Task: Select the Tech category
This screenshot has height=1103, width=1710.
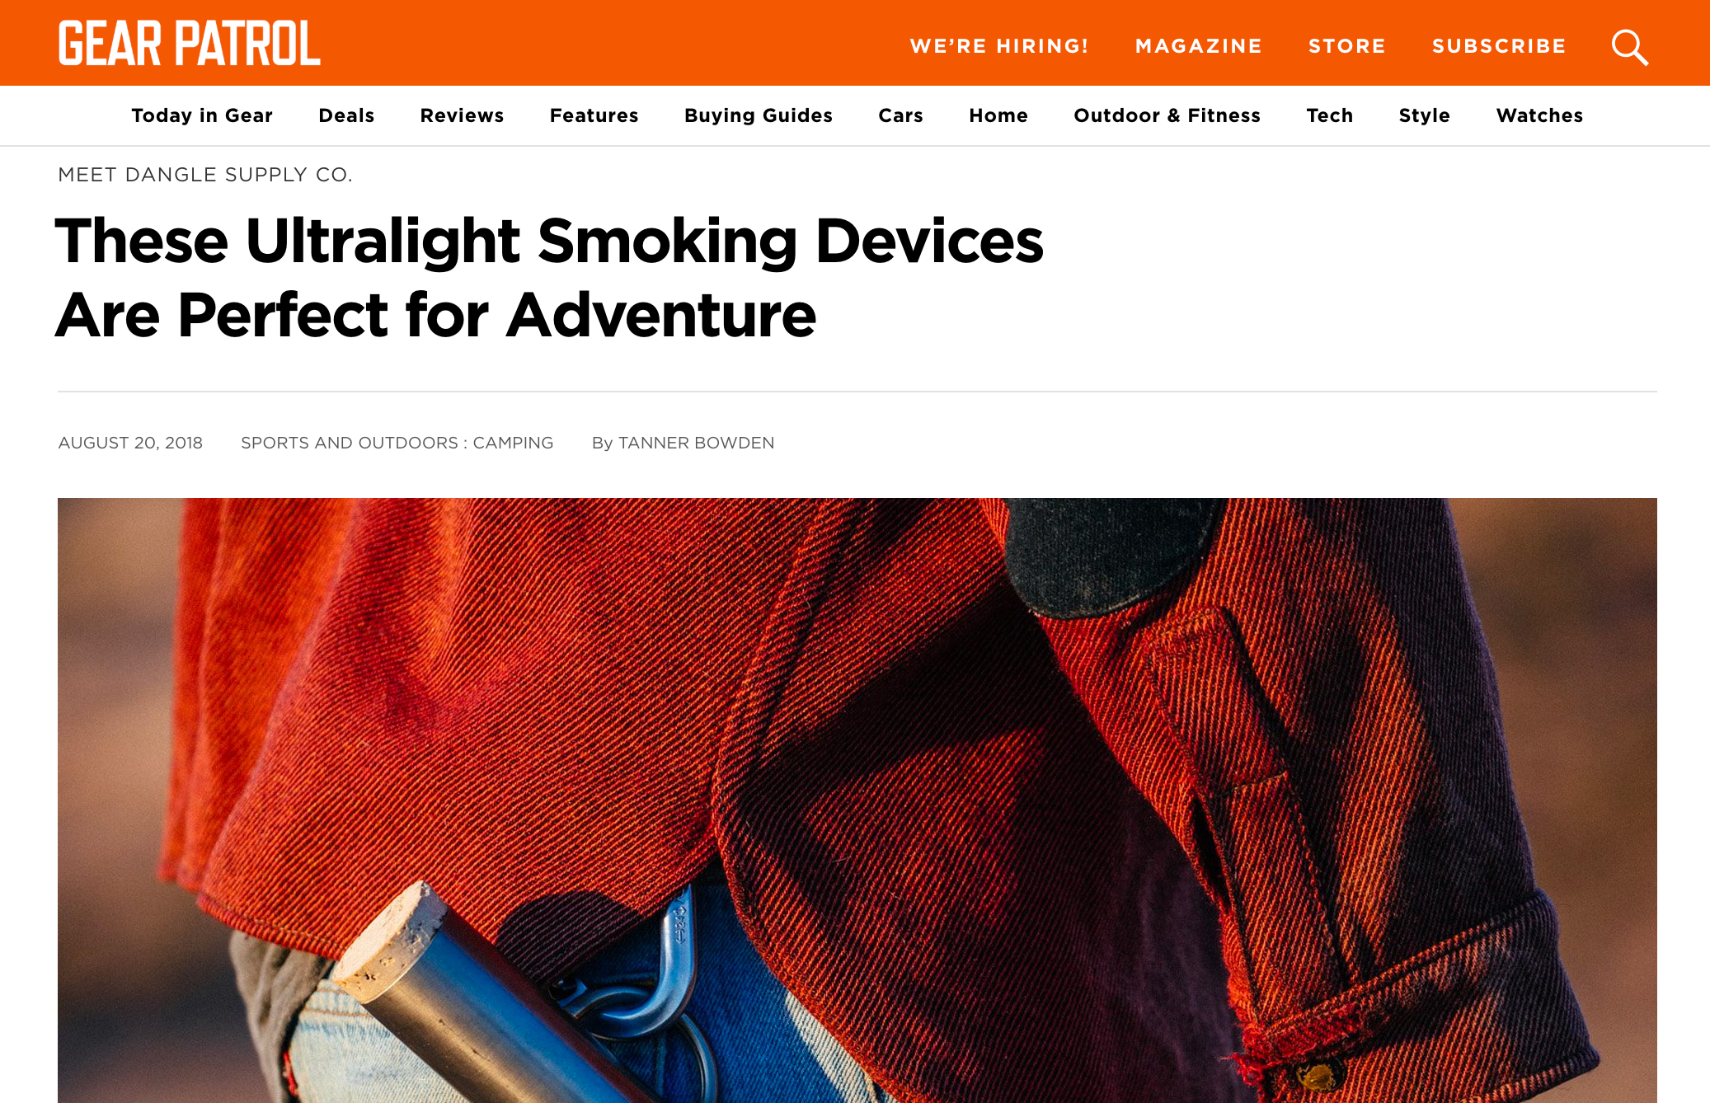Action: point(1330,115)
